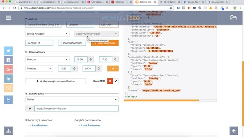Image resolution: width=244 pixels, height=137 pixels.
Task: Click the Monday 17:30 closes field
Action: (x=106, y=59)
